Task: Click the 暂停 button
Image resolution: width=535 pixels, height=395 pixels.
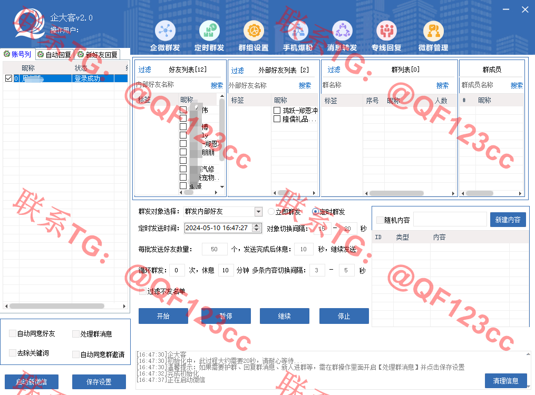Action: coord(226,316)
